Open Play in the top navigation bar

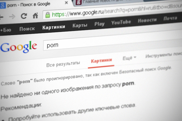click(x=99, y=24)
